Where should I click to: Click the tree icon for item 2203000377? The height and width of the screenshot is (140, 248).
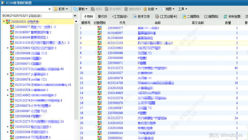12,27
